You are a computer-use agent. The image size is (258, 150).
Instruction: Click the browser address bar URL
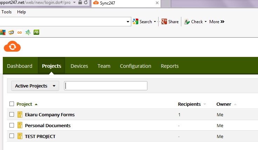pyautogui.click(x=35, y=2)
